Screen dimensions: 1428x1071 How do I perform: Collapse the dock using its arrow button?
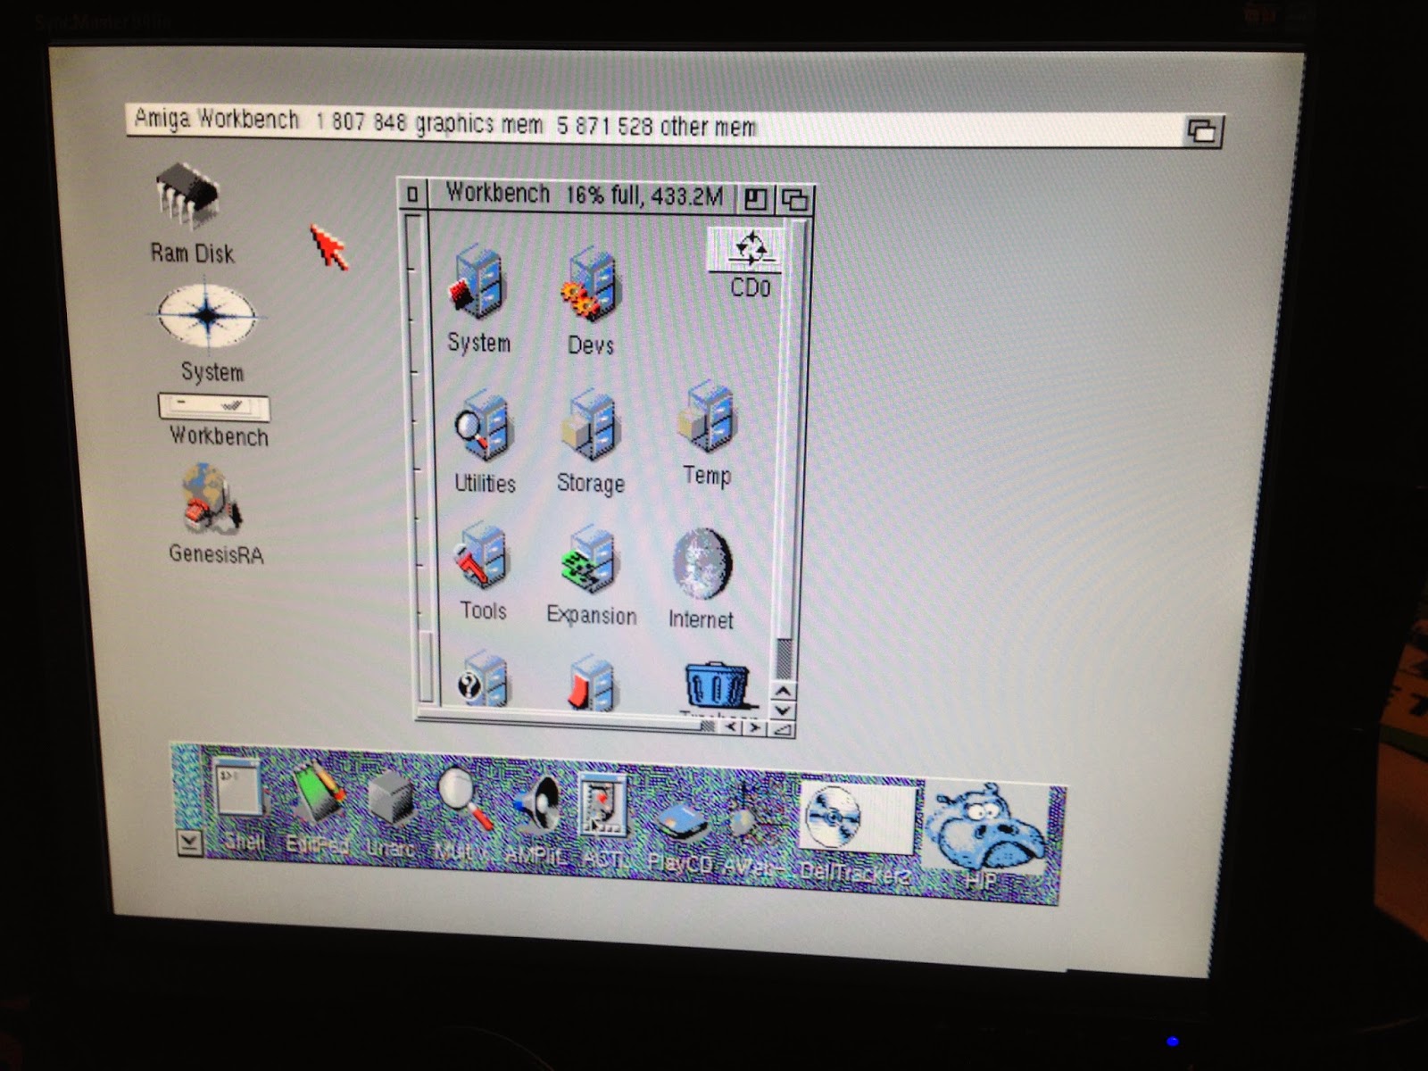coord(189,842)
